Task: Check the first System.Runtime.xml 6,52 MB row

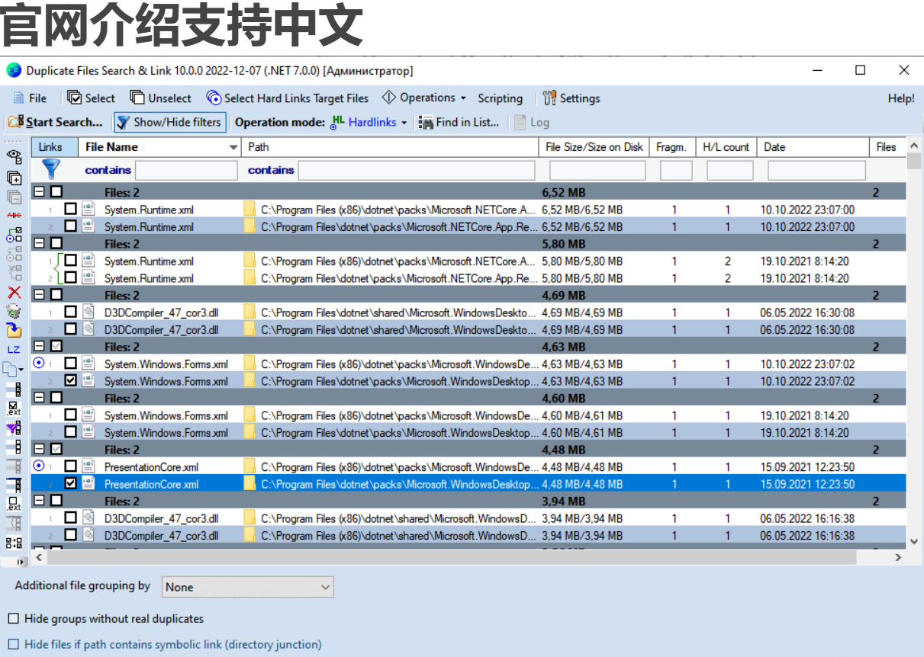Action: (x=70, y=210)
